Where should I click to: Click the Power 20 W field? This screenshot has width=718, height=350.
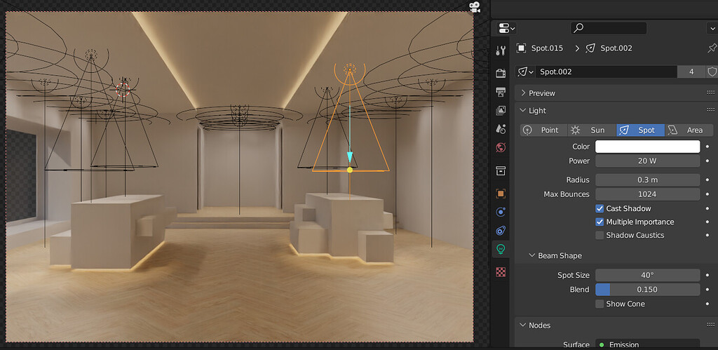647,161
